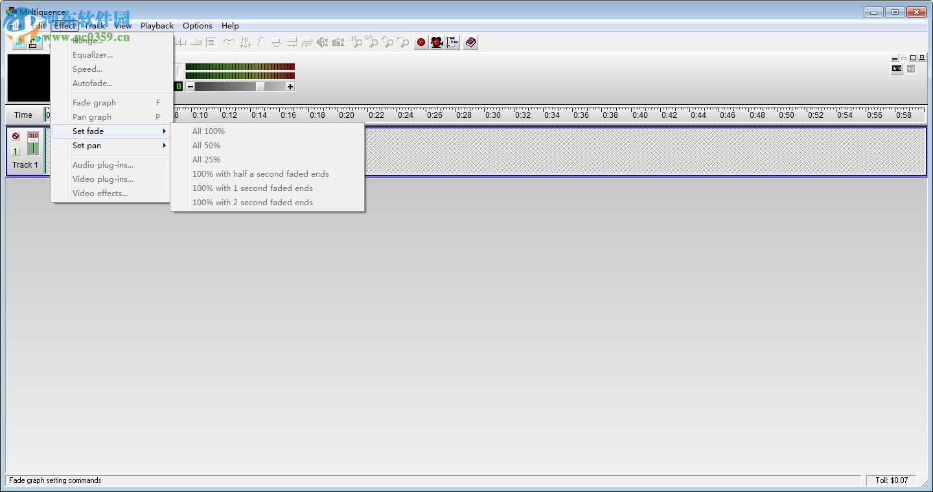Click the Track 1 hatched clip area
933x492 pixels.
click(x=645, y=151)
